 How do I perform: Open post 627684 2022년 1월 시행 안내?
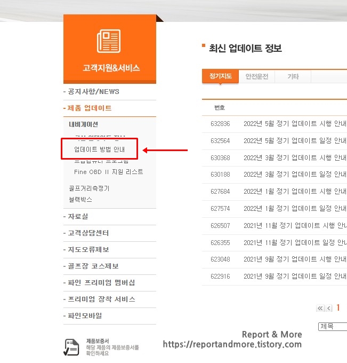pos(295,192)
